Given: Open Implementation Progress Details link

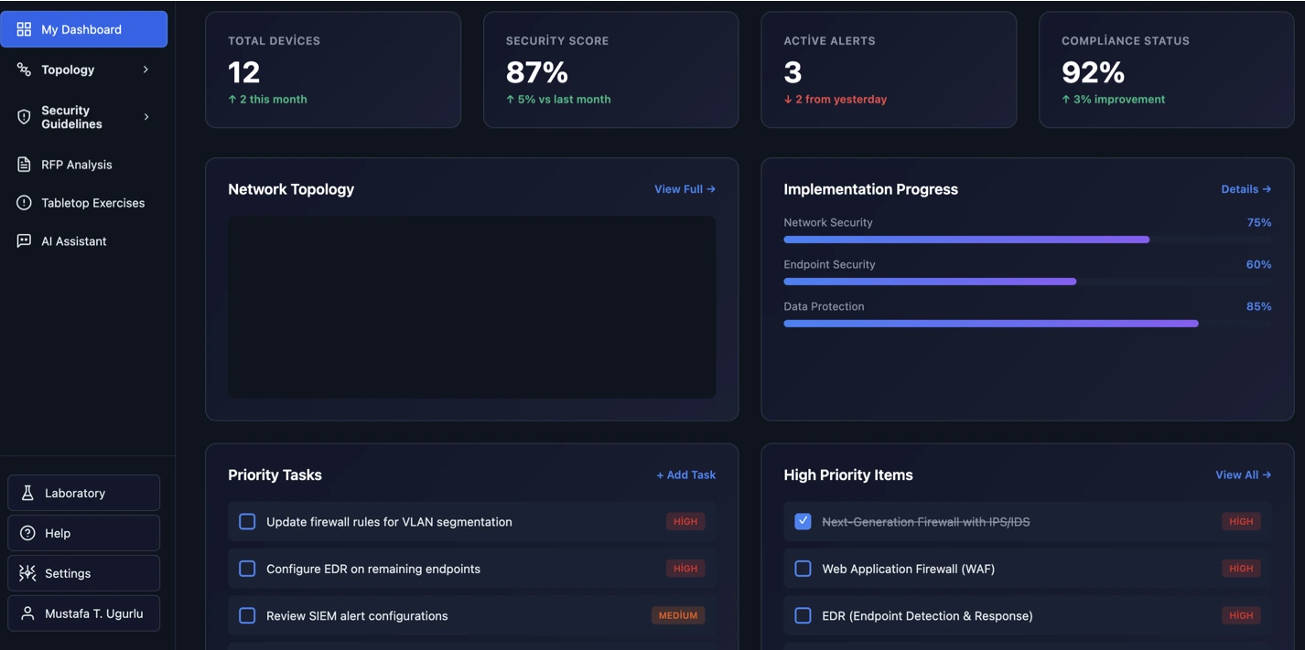Looking at the screenshot, I should 1246,189.
